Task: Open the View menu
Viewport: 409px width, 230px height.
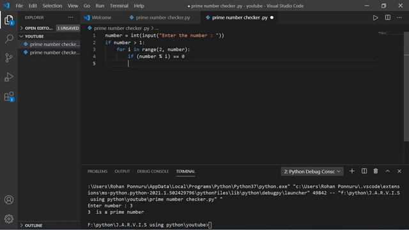Action: click(73, 6)
